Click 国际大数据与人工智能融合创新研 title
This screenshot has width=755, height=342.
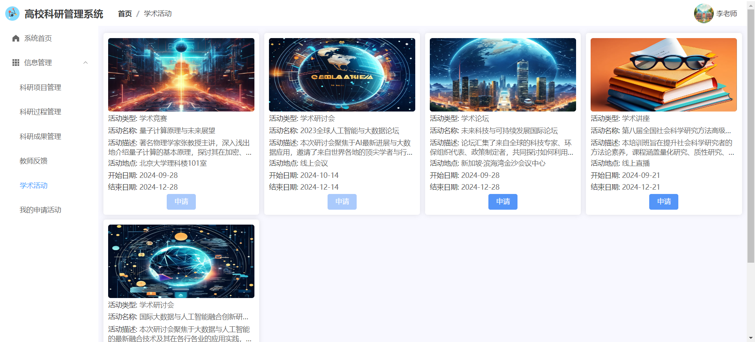tap(194, 316)
